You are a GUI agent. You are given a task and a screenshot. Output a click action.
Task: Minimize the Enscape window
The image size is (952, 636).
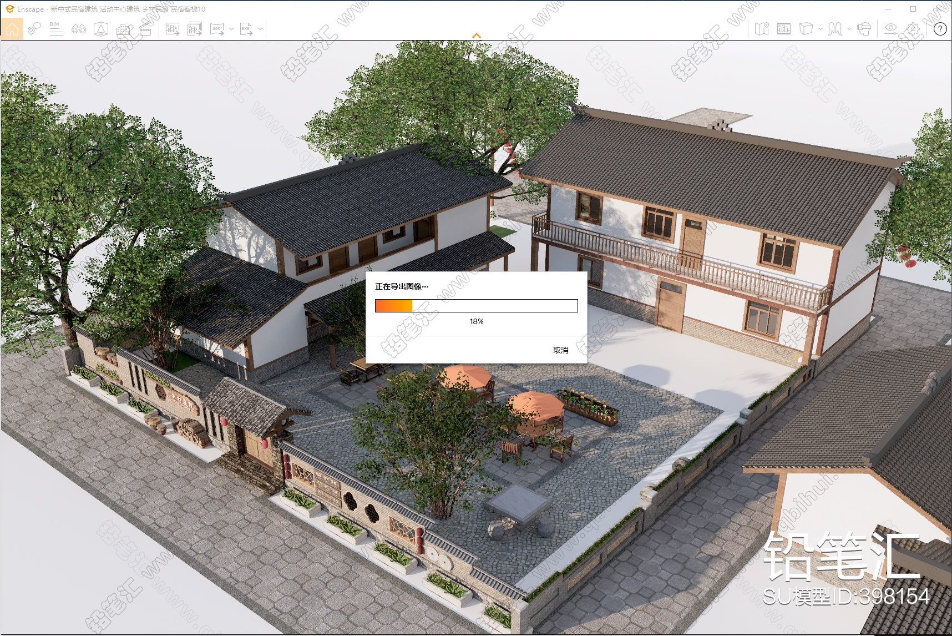(888, 9)
